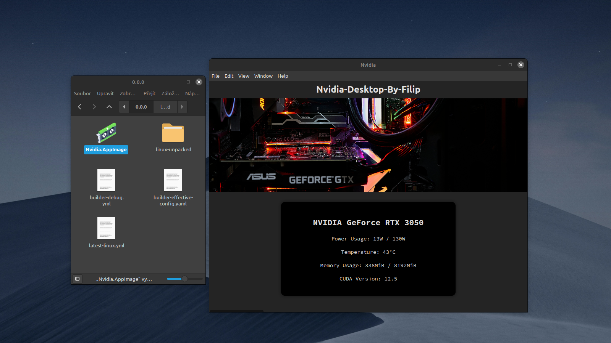This screenshot has width=611, height=343.
Task: Open the linux-unpacked folder
Action: 173,133
